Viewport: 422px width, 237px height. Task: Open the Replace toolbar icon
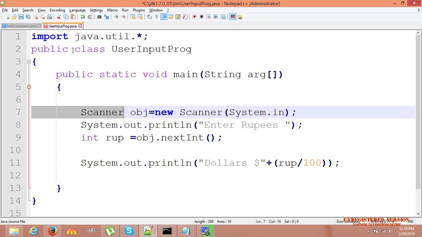click(x=106, y=17)
